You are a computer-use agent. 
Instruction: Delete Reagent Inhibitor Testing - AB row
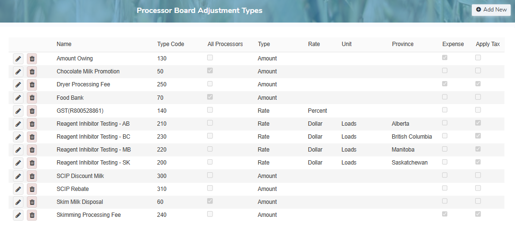tap(32, 124)
